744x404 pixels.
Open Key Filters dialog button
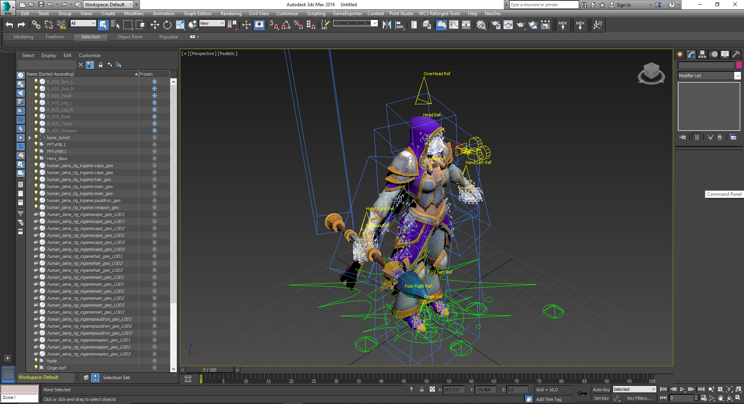[x=638, y=398]
